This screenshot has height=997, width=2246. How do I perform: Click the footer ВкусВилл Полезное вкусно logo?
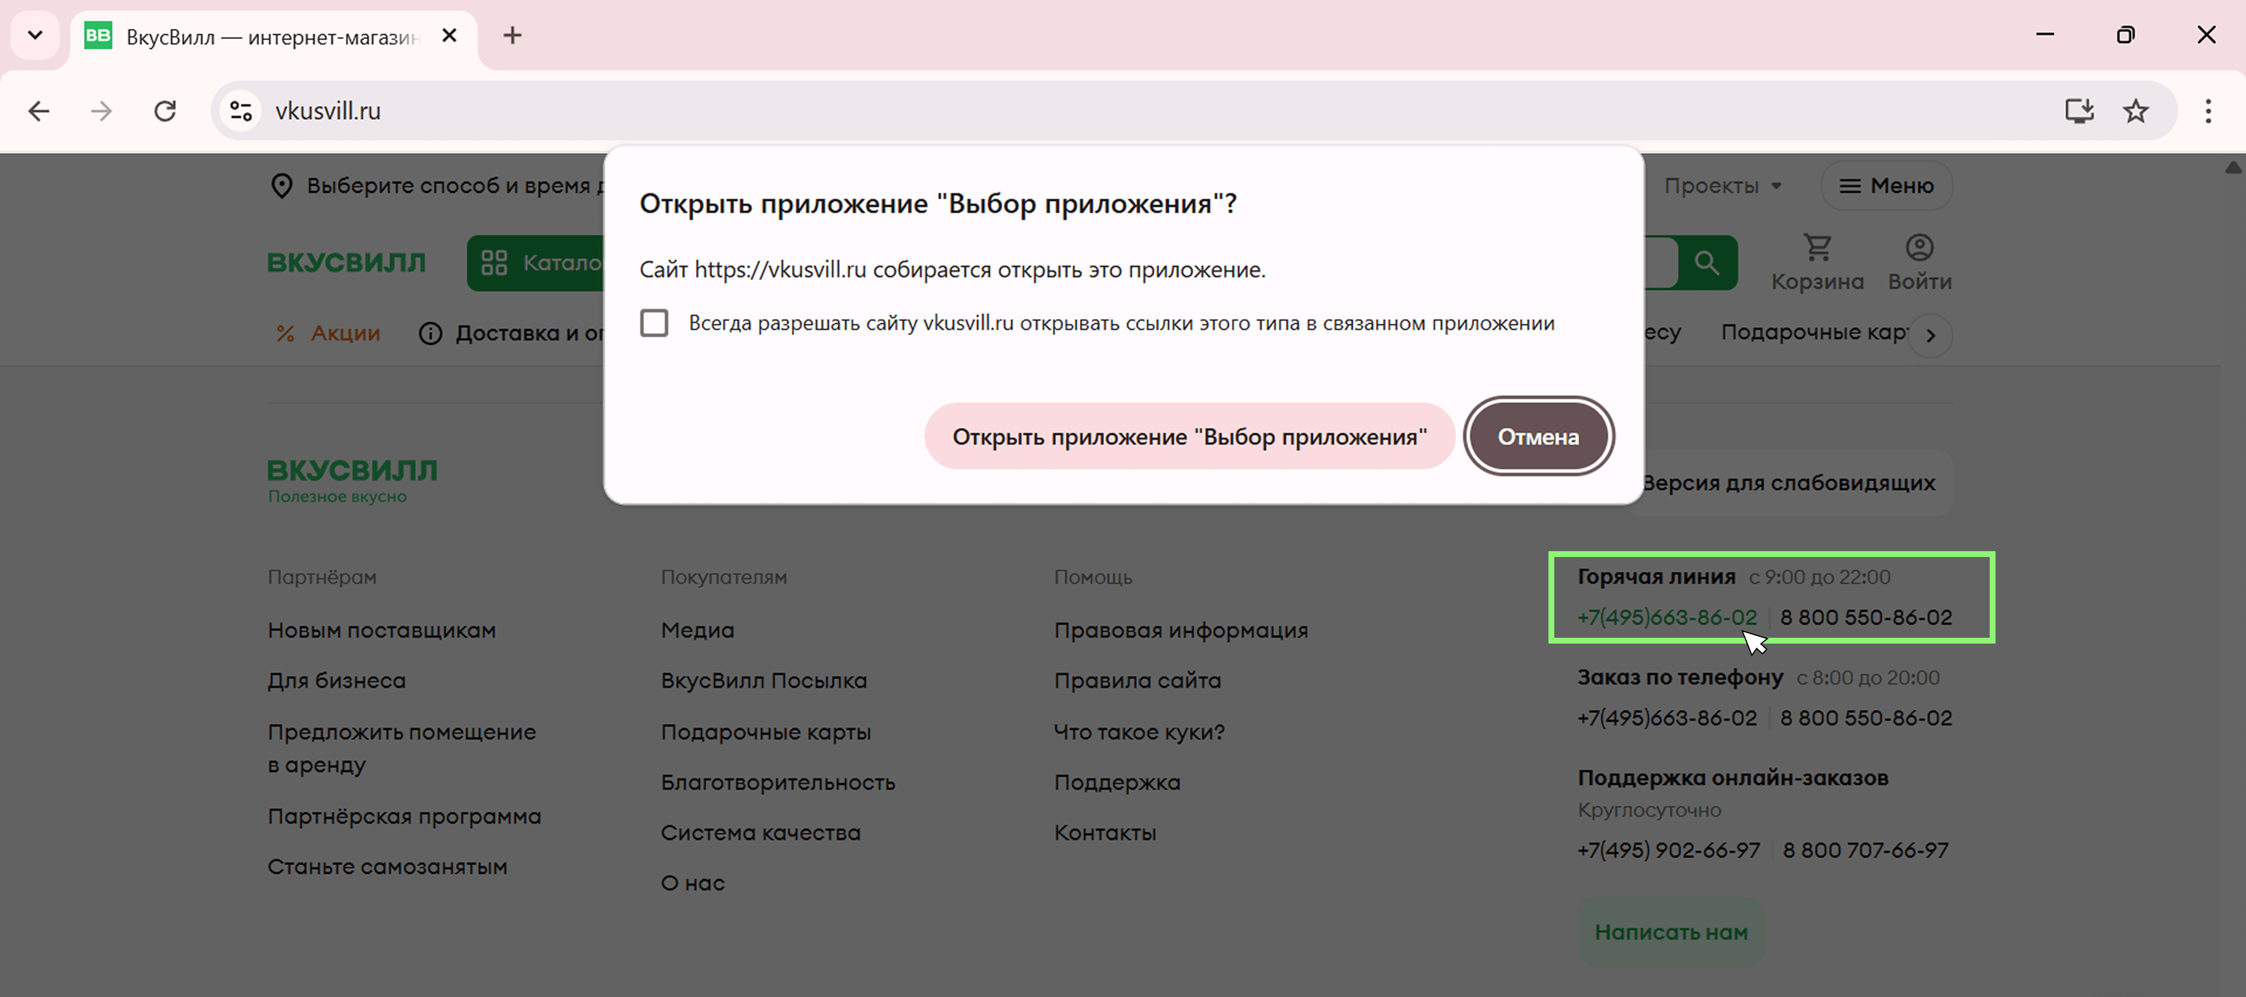[352, 481]
